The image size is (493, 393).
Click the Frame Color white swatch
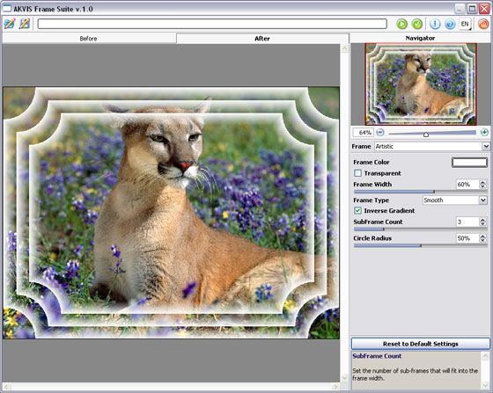click(469, 163)
